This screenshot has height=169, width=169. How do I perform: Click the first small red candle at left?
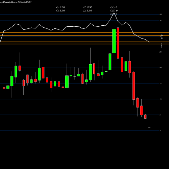click(4, 88)
